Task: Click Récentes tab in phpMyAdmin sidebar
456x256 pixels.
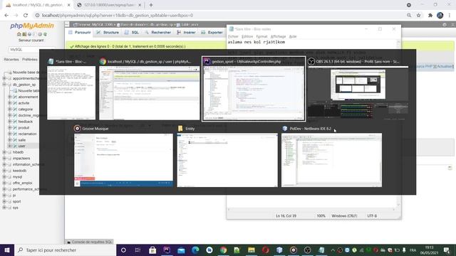Action: click(11, 60)
